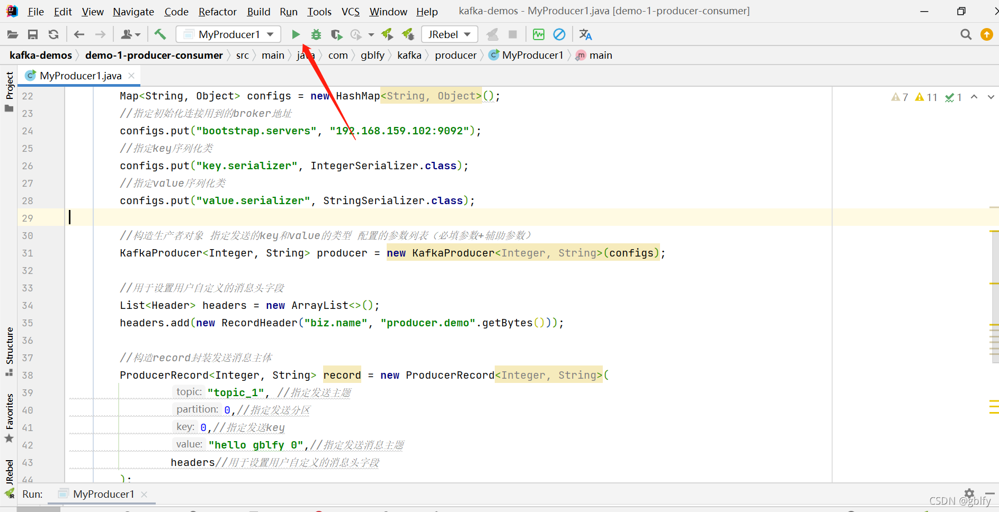Build the project with the hammer icon
Screen dimensions: 999x512
[x=160, y=34]
